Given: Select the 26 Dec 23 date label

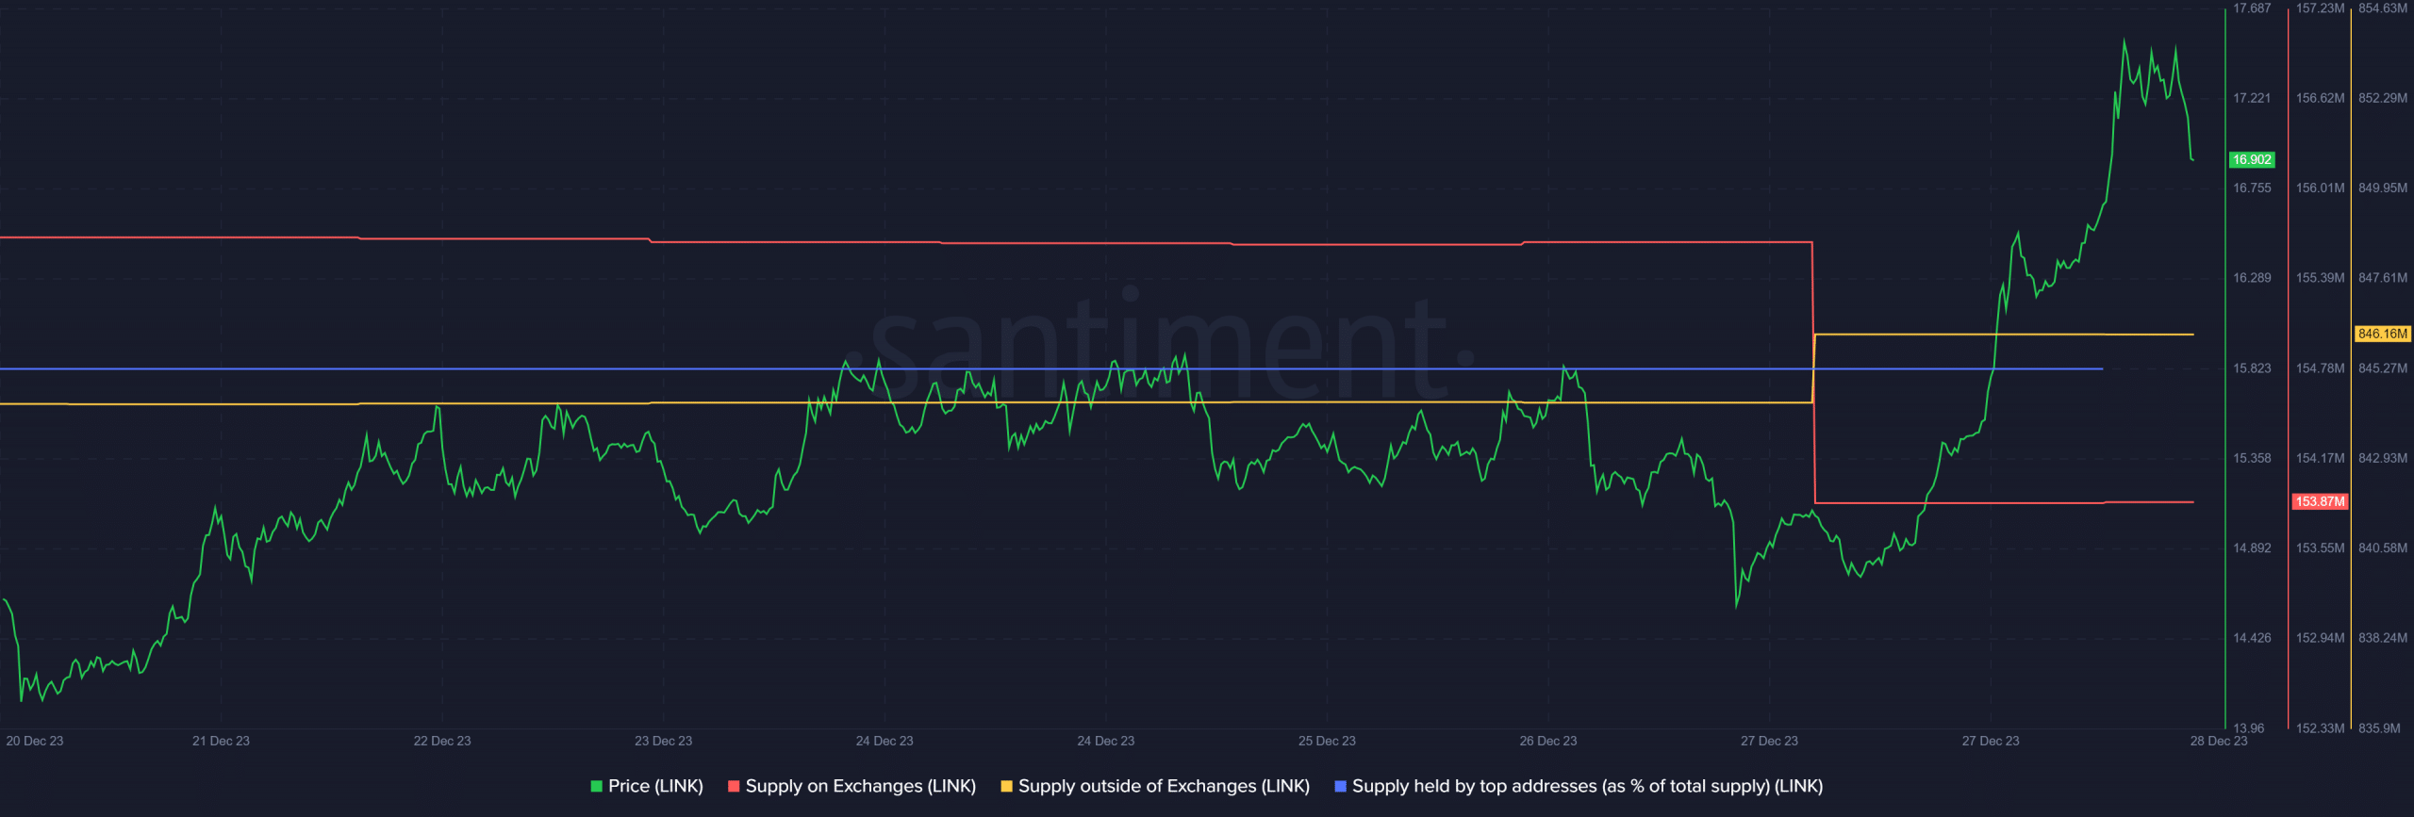Looking at the screenshot, I should click(1548, 741).
